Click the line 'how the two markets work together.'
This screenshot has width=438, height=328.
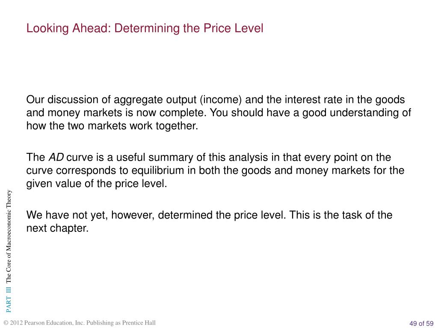[x=112, y=126]
